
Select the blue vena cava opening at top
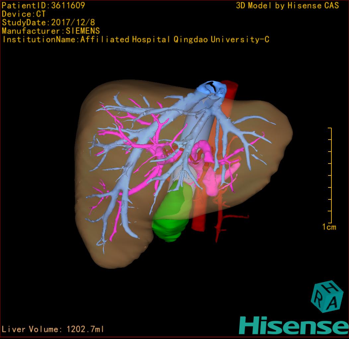212,88
